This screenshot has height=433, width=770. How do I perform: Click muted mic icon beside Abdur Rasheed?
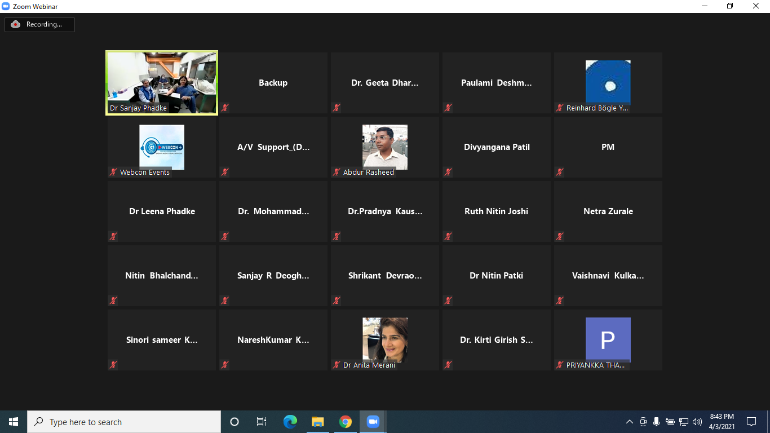337,172
